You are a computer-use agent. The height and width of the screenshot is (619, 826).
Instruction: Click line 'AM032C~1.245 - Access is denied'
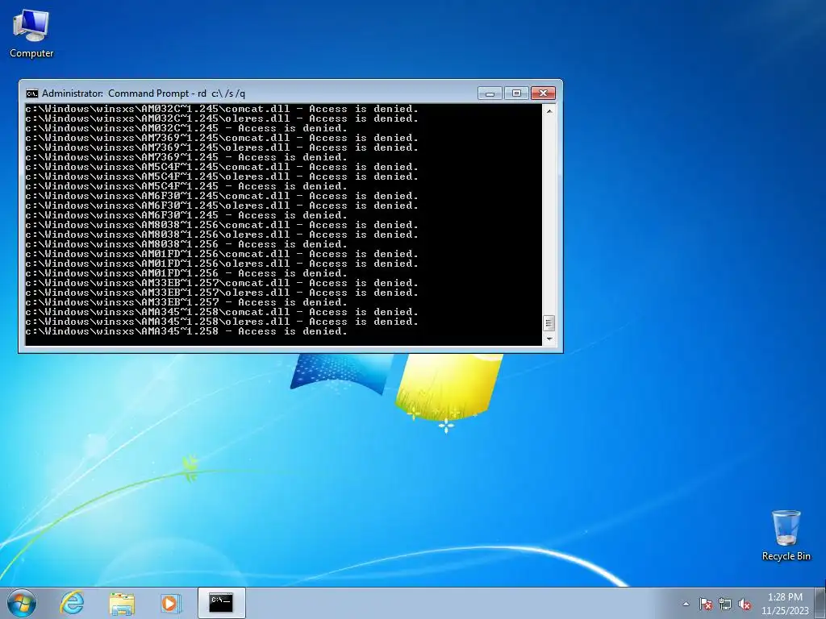[x=186, y=128]
